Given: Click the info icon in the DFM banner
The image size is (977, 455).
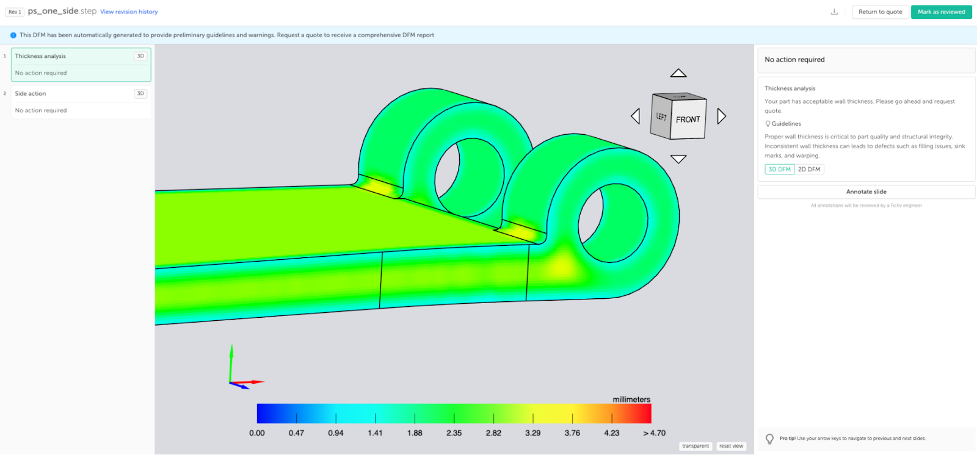Looking at the screenshot, I should pos(13,35).
